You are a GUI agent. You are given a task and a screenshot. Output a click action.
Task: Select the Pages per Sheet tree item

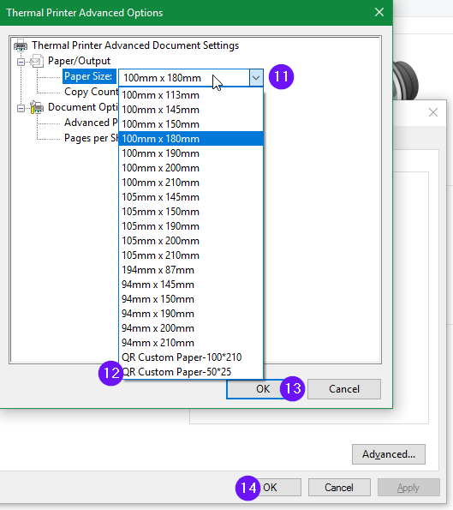click(x=92, y=138)
